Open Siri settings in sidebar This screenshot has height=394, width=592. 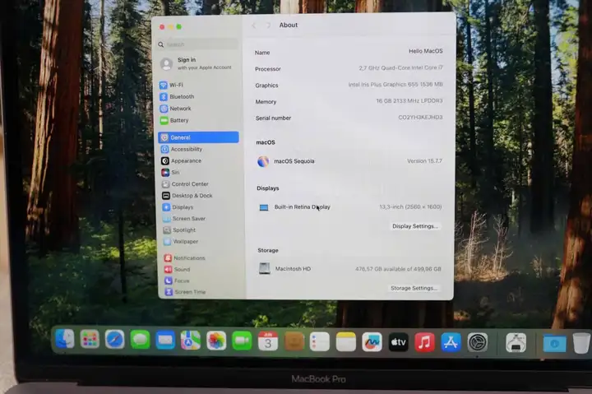(x=199, y=172)
